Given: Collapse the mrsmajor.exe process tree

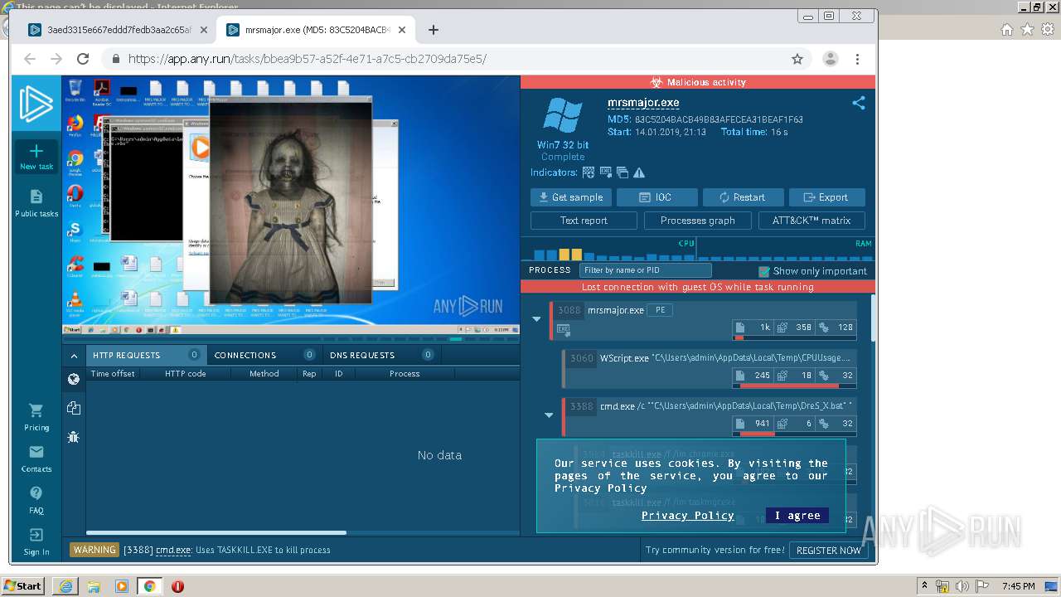Looking at the screenshot, I should point(536,319).
